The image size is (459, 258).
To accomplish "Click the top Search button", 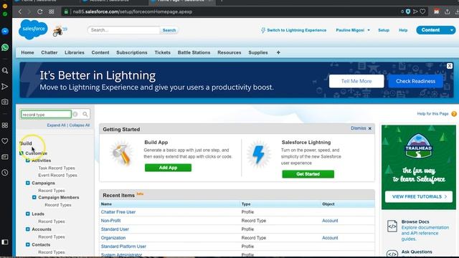I will 169,30.
